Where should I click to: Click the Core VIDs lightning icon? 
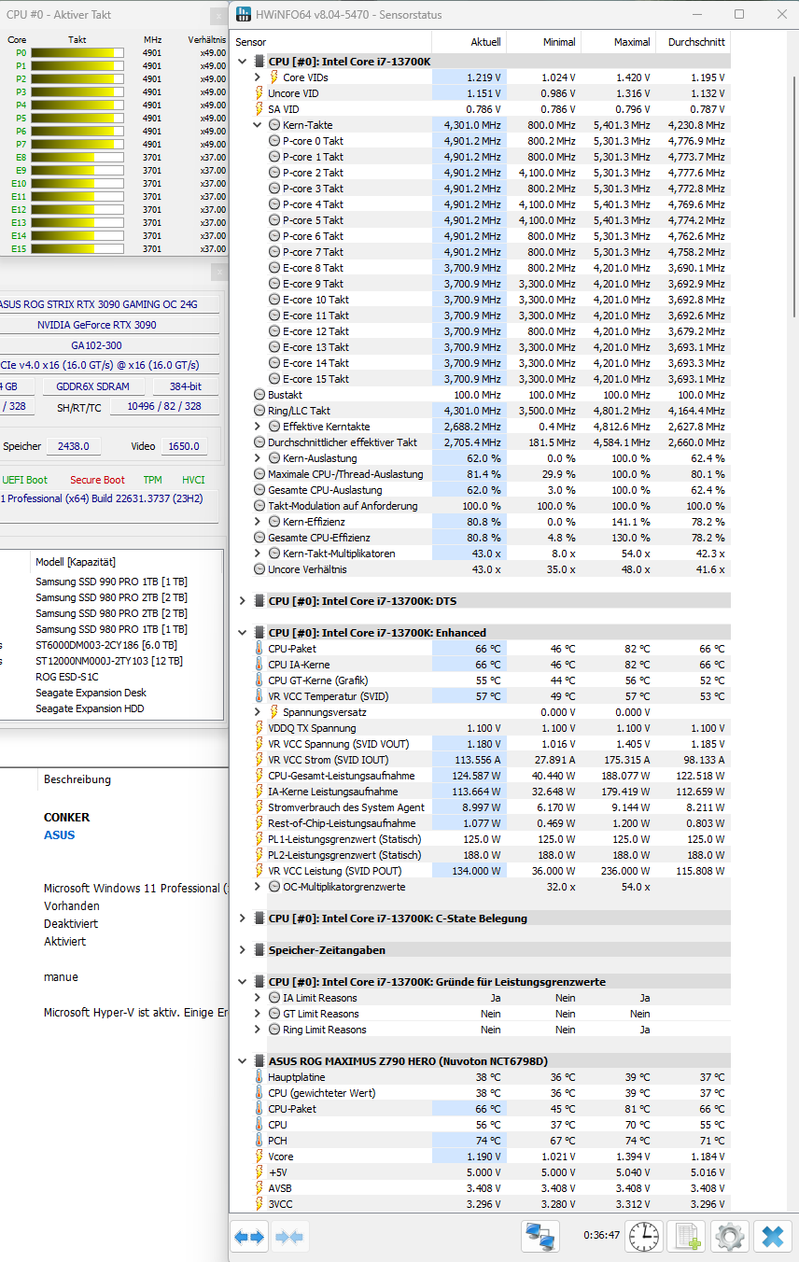(x=274, y=77)
